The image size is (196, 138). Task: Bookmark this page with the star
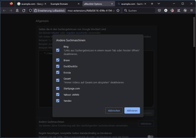coord(118,10)
